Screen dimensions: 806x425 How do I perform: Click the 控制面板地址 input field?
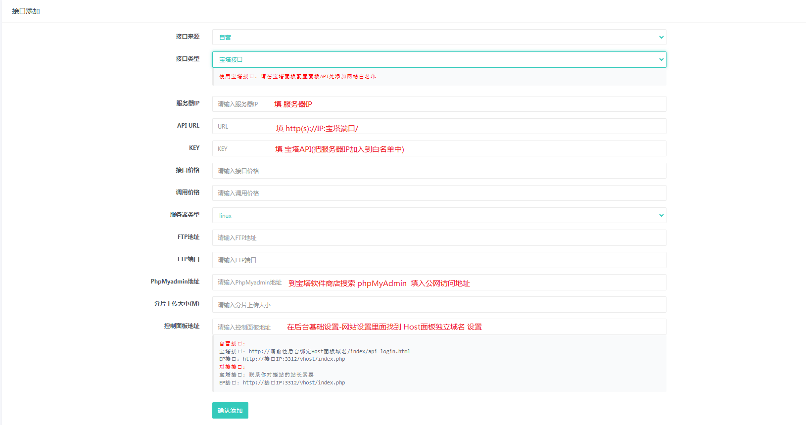[x=438, y=327]
